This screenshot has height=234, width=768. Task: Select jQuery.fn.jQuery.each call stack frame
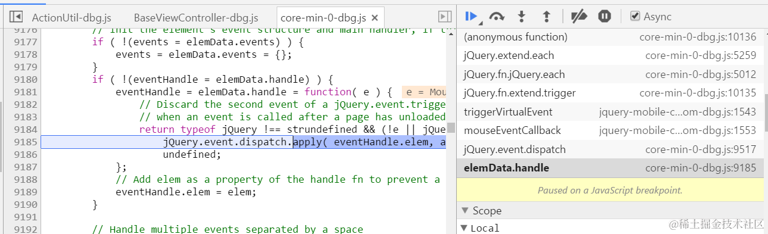(x=610, y=74)
